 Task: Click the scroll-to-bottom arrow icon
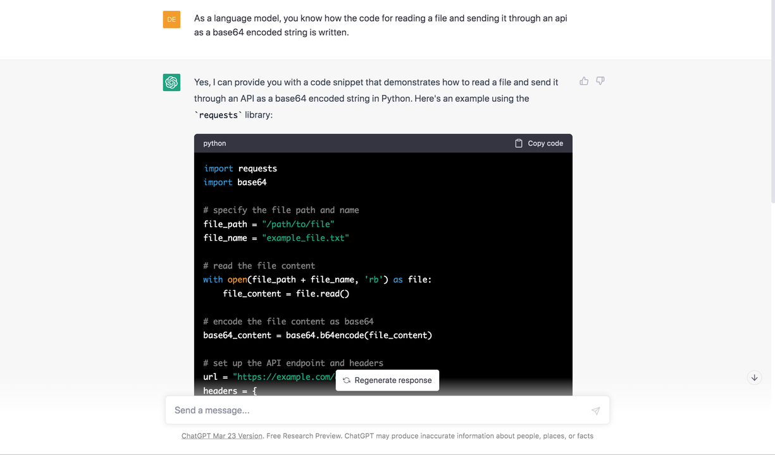(754, 377)
